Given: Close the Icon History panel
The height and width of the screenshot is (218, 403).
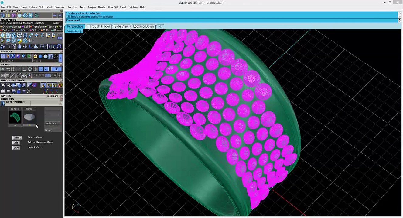Looking at the screenshot, I should point(61,11).
